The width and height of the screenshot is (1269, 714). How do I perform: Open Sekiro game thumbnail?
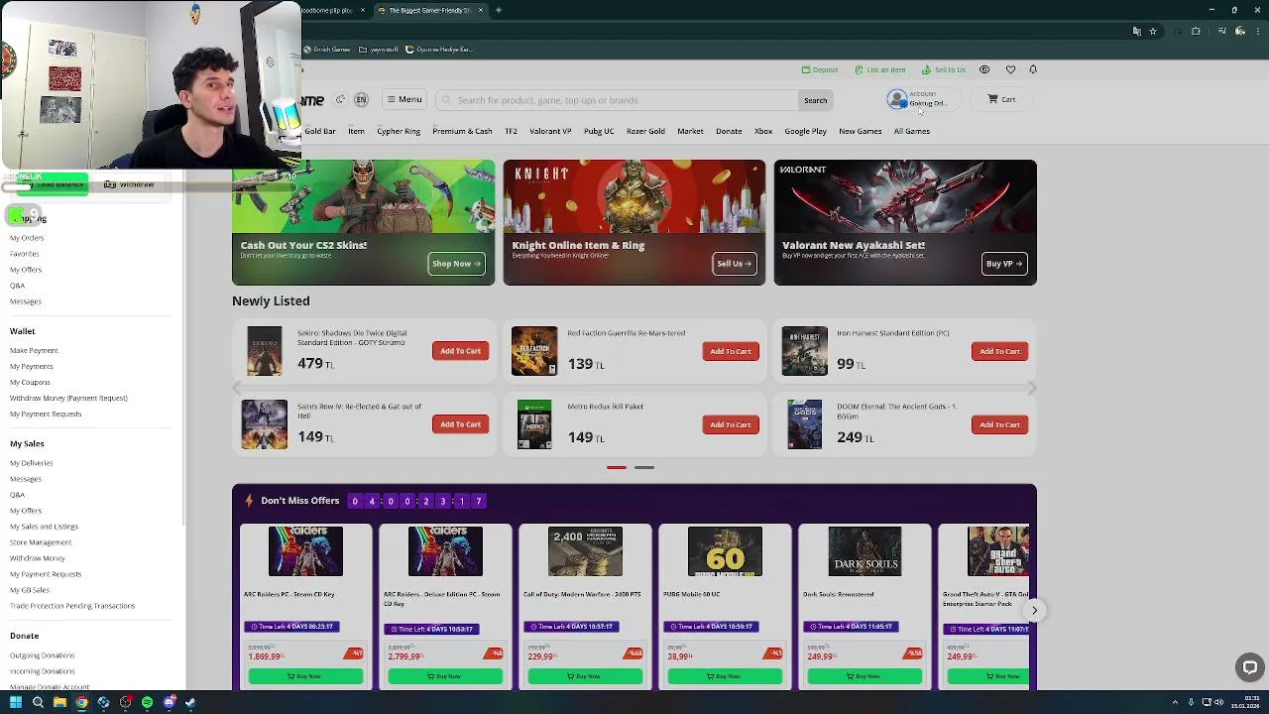[265, 351]
